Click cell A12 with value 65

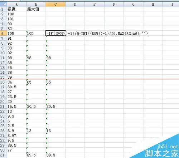17,63
